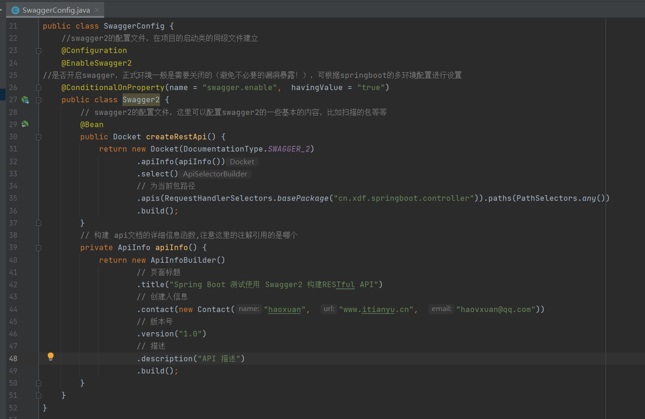Screen dimensions: 645x419
Task: Place cursor in the "swagger.enable" string
Action: [239, 88]
